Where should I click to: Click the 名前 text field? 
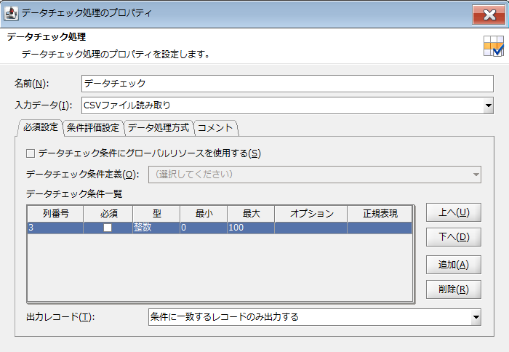pos(286,83)
